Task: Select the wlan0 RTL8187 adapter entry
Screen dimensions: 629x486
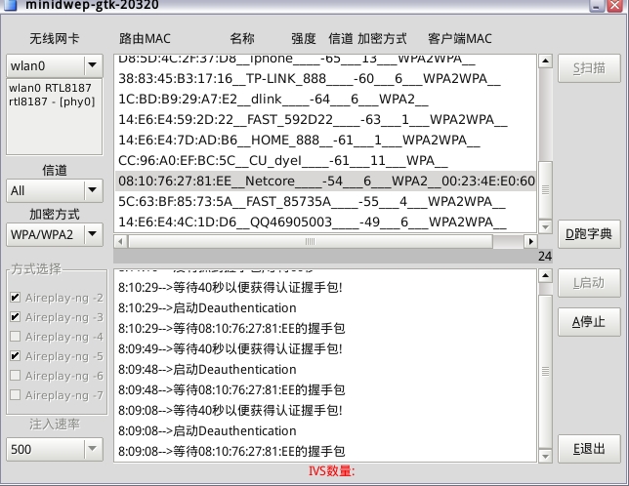Action: click(x=52, y=88)
